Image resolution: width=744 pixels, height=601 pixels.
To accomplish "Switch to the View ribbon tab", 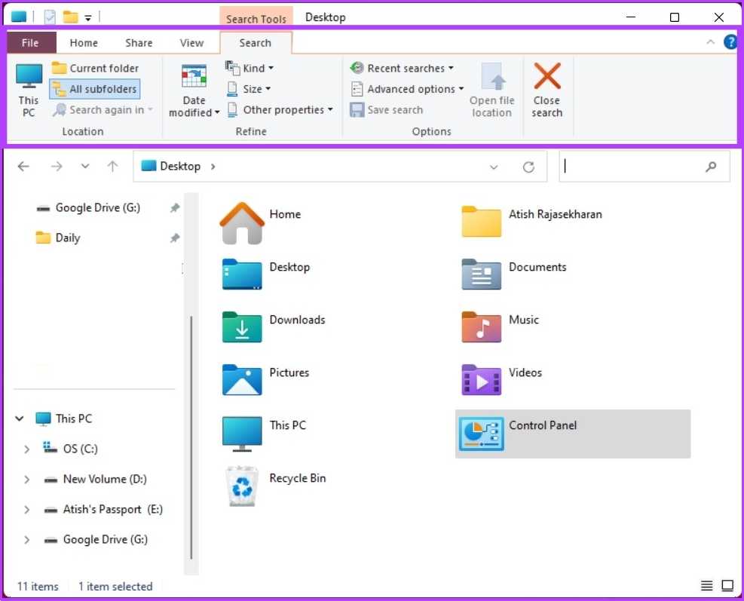I will [191, 43].
